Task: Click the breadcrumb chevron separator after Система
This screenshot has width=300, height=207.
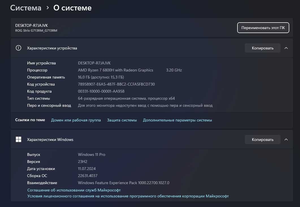Action: click(48, 8)
